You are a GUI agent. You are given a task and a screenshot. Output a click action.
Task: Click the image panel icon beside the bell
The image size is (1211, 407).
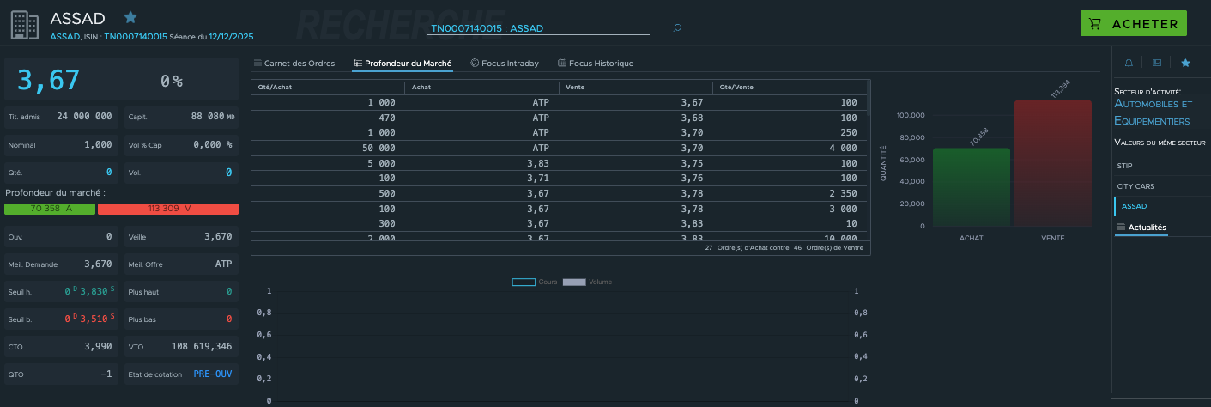1157,63
